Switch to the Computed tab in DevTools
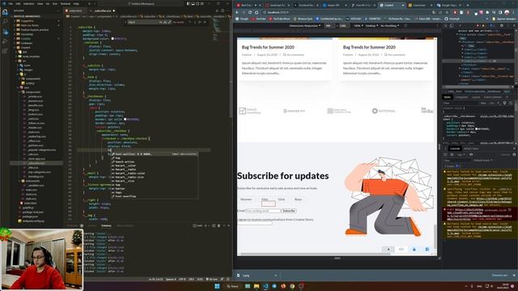Screen dimensions: 518x291 pyautogui.click(x=461, y=97)
